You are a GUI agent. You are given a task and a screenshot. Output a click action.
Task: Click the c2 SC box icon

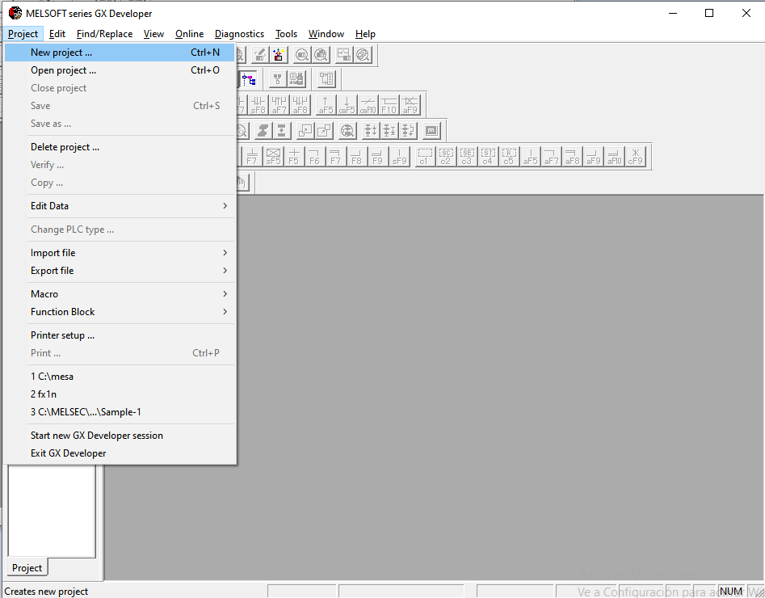[x=446, y=156]
